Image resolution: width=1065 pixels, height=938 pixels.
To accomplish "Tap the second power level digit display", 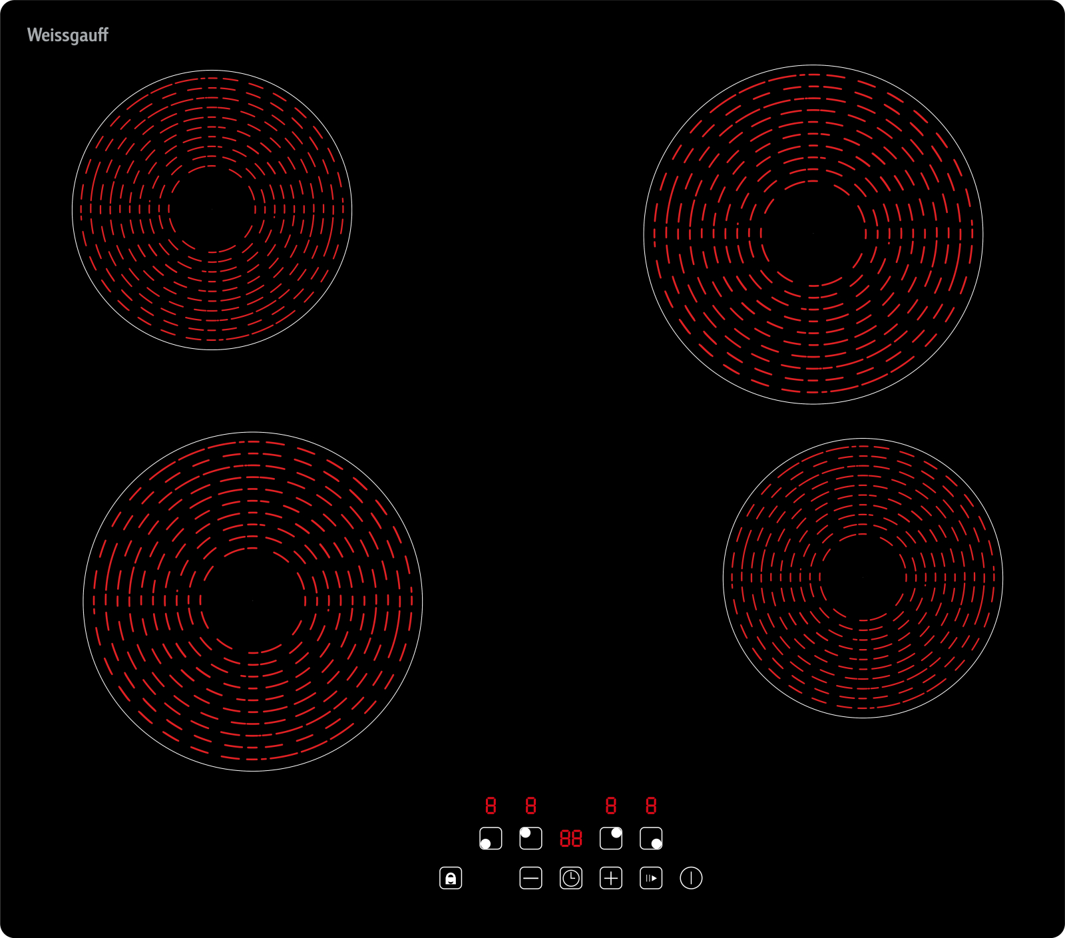I will click(x=531, y=806).
